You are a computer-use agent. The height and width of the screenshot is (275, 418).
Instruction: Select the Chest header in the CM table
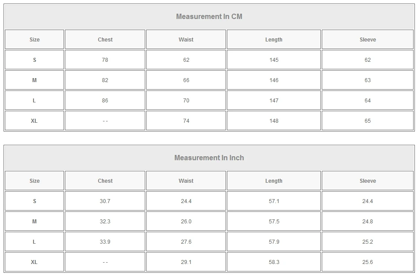(105, 40)
